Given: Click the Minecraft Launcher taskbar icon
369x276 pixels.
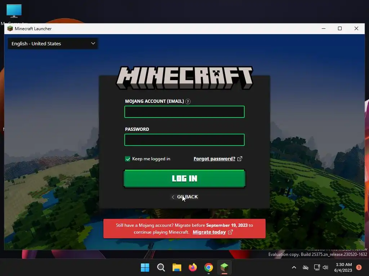Looking at the screenshot, I should coord(224,267).
